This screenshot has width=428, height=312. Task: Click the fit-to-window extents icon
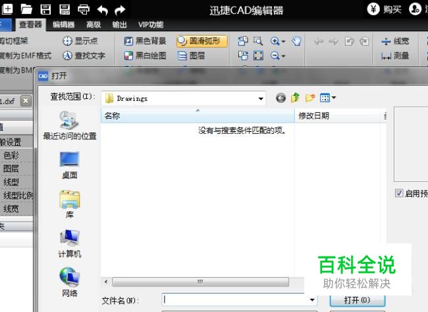[258, 56]
